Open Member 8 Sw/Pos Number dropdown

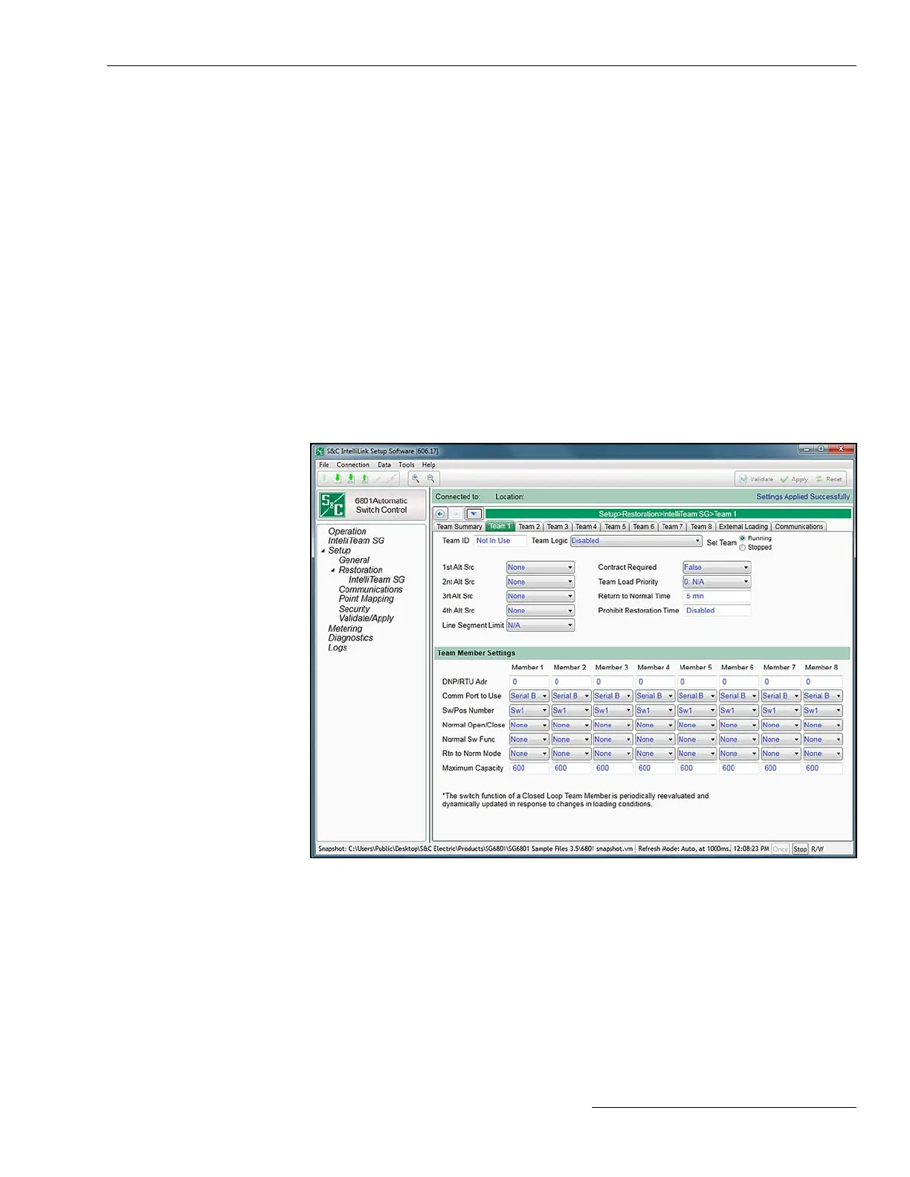[x=823, y=710]
